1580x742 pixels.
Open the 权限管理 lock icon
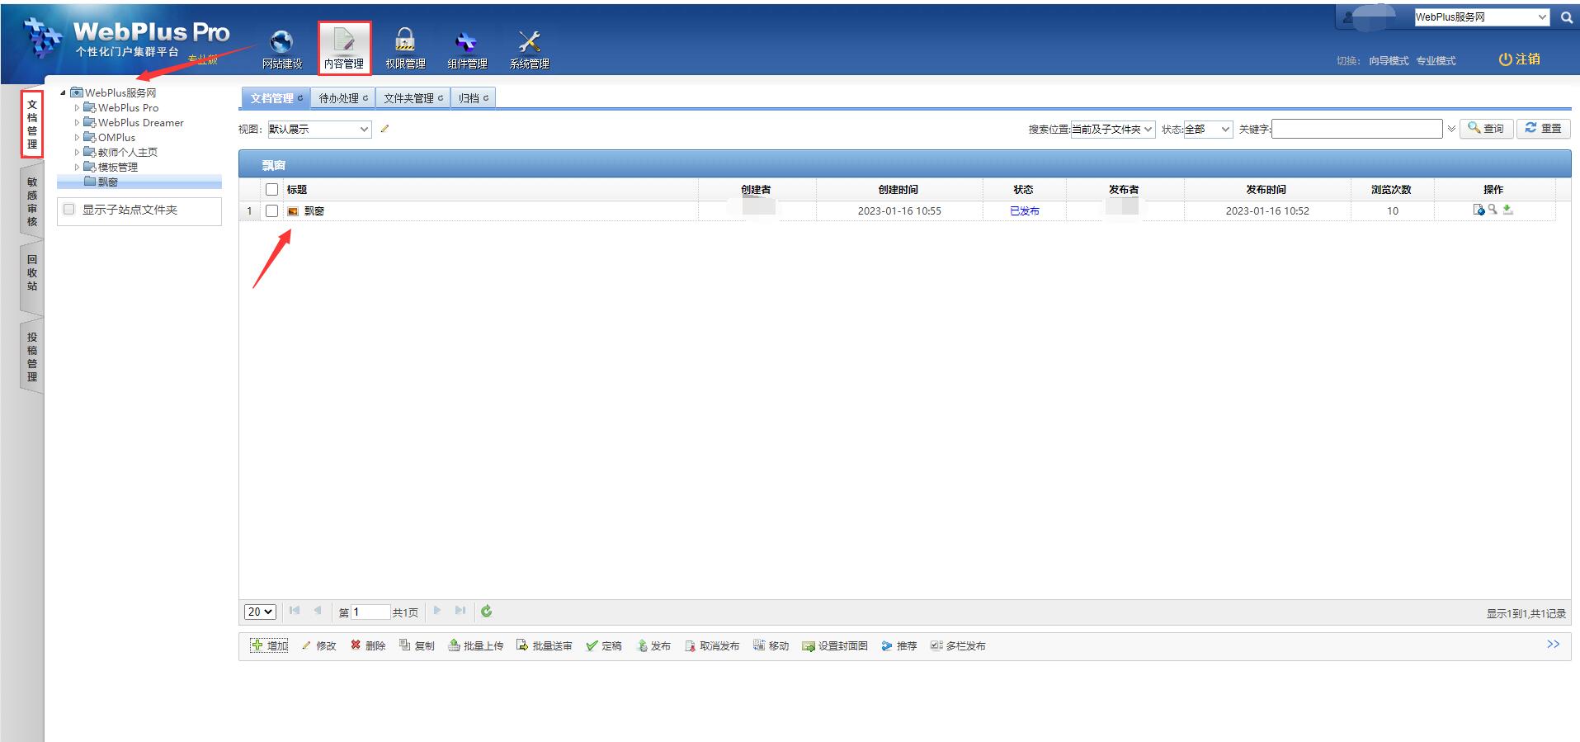[405, 41]
